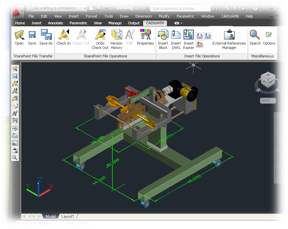Go to first layout tab arrow
The width and height of the screenshot is (288, 229).
point(24,217)
